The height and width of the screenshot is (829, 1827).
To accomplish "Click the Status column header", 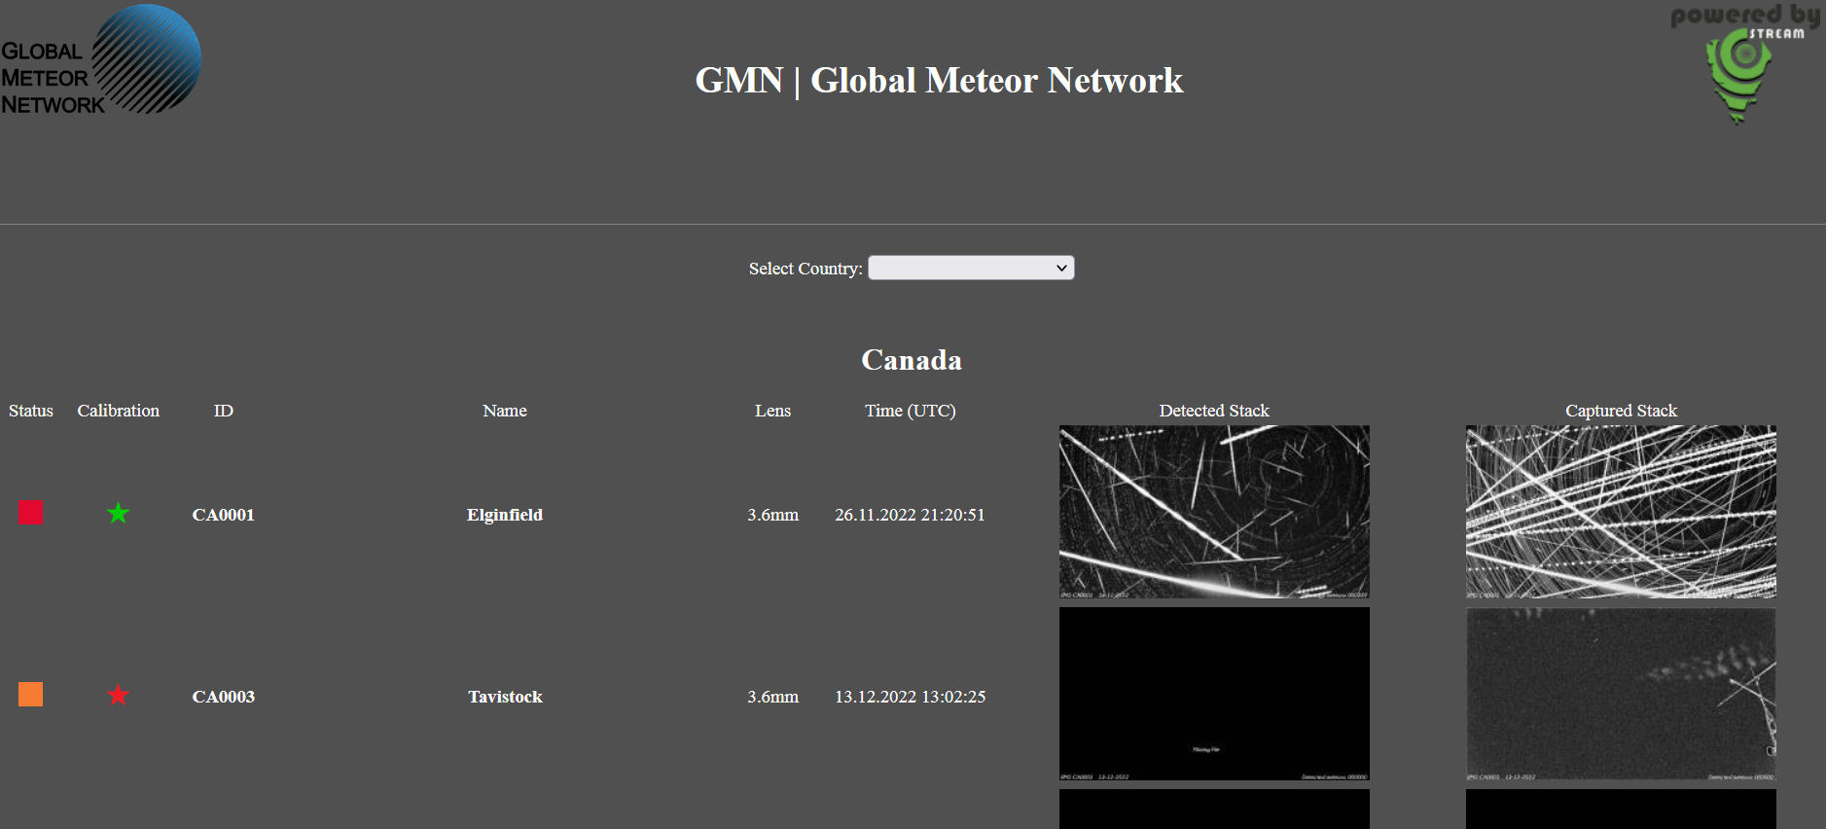I will coord(31,411).
